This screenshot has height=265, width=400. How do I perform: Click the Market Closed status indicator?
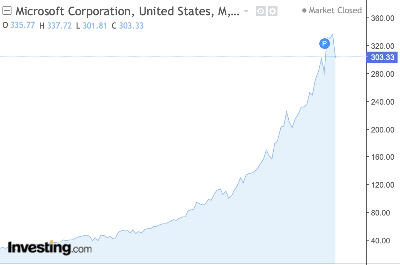coord(332,10)
